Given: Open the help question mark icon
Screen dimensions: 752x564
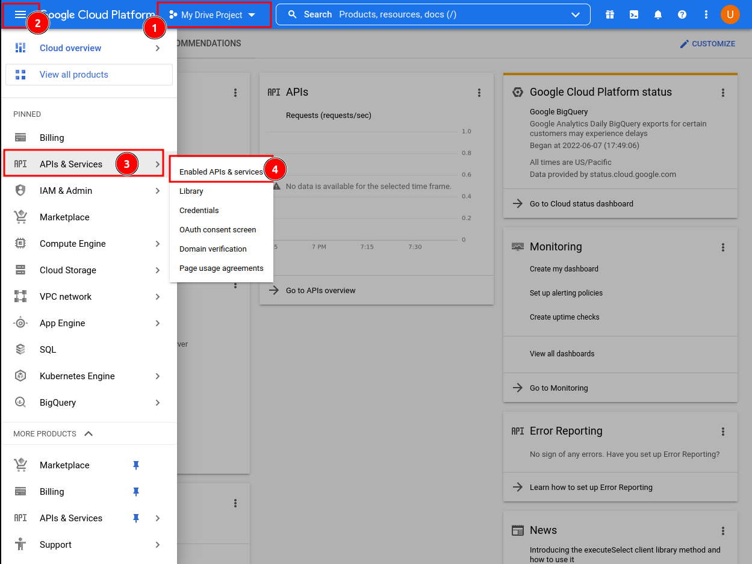Looking at the screenshot, I should [682, 14].
